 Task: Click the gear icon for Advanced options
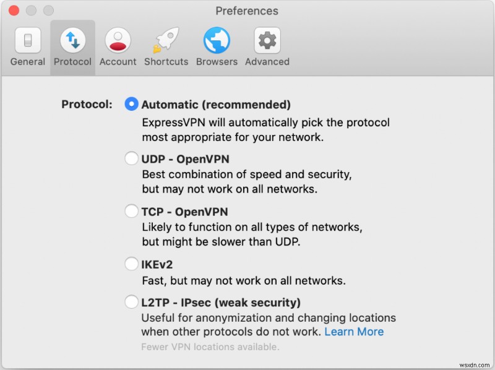tap(267, 39)
